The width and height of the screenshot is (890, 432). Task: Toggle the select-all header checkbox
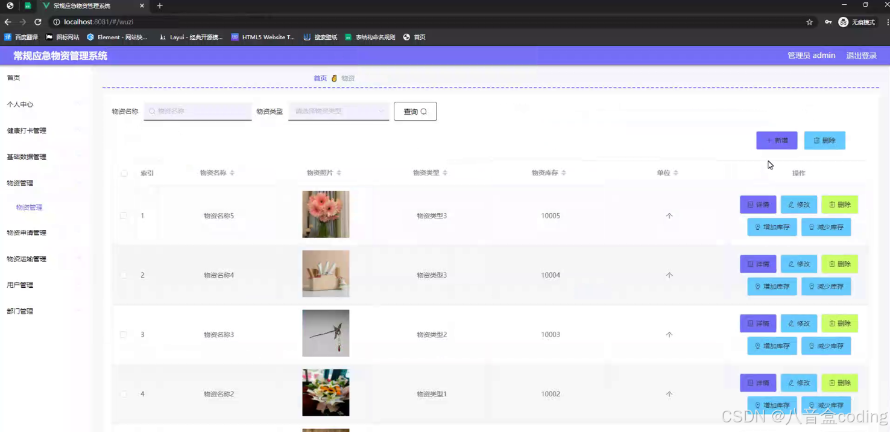coord(124,173)
